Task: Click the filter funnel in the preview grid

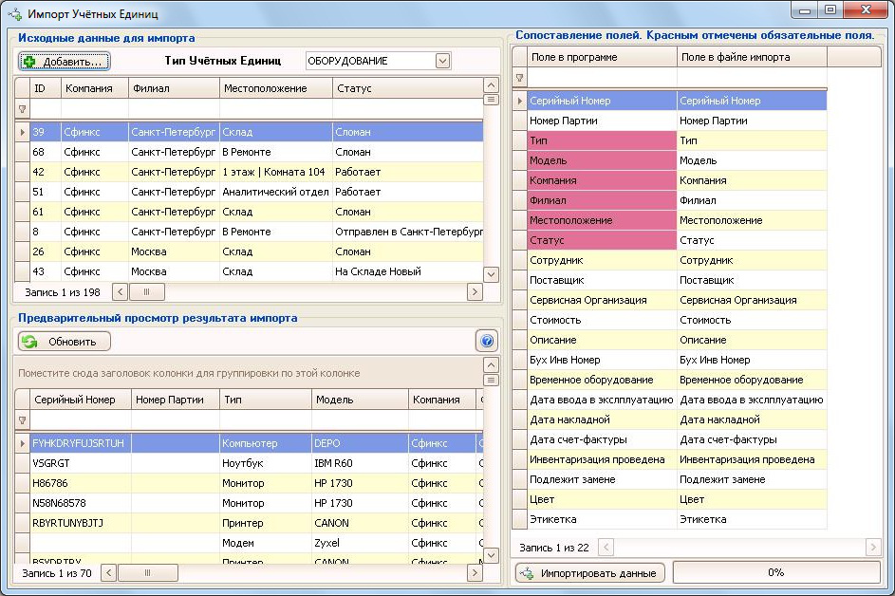Action: pyautogui.click(x=23, y=420)
